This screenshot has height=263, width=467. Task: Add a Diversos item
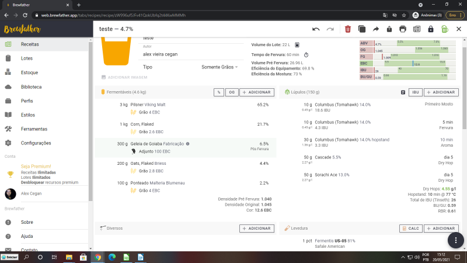(x=257, y=229)
